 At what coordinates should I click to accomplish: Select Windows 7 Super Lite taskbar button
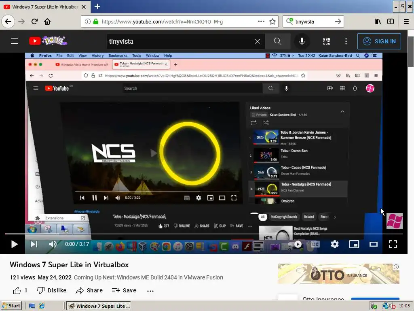(x=99, y=306)
